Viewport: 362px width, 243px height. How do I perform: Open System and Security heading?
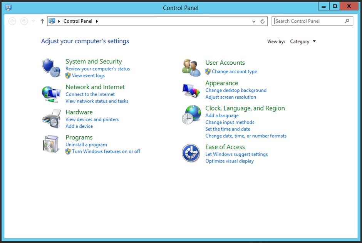pos(94,61)
